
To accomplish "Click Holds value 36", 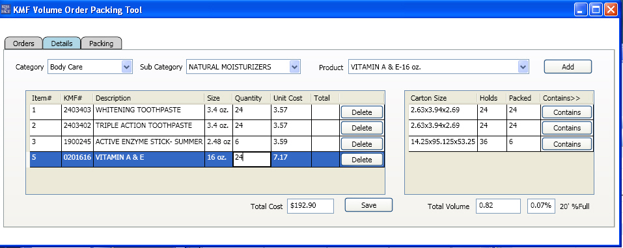I will (492, 143).
